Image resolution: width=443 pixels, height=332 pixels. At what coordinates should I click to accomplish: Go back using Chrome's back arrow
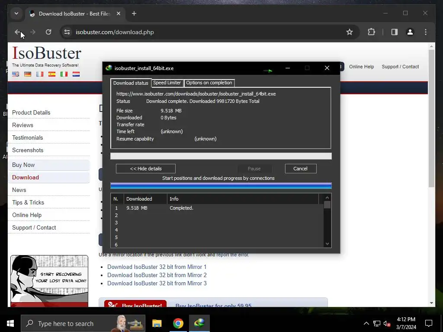tap(17, 32)
